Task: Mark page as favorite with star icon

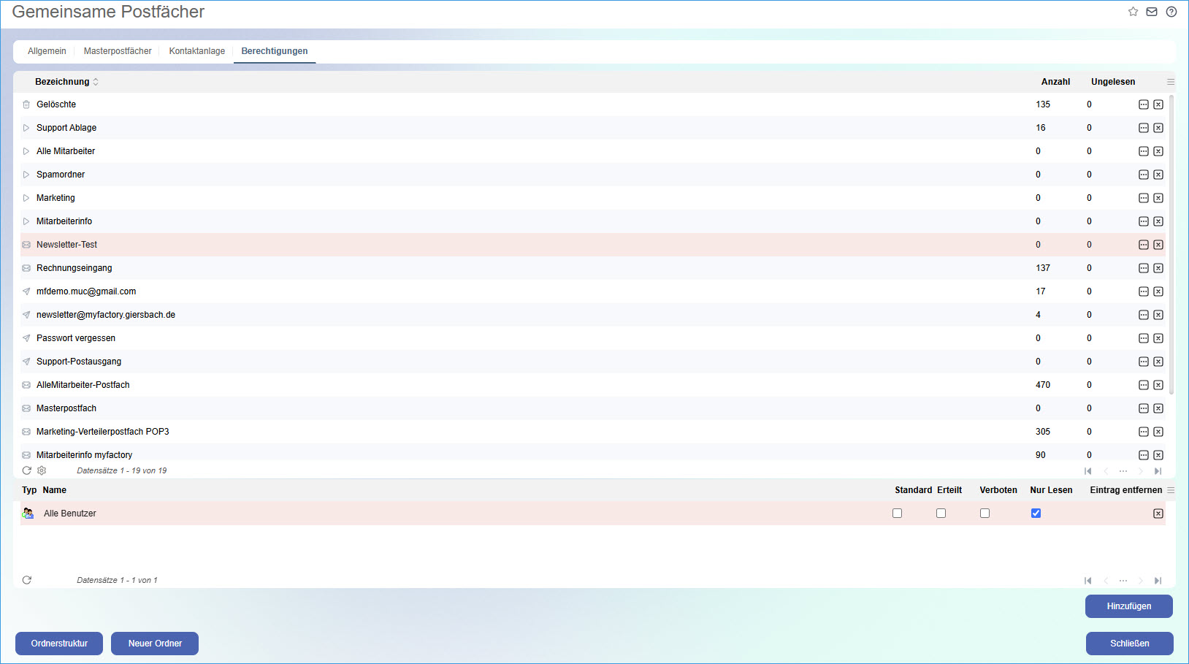Action: coord(1133,12)
